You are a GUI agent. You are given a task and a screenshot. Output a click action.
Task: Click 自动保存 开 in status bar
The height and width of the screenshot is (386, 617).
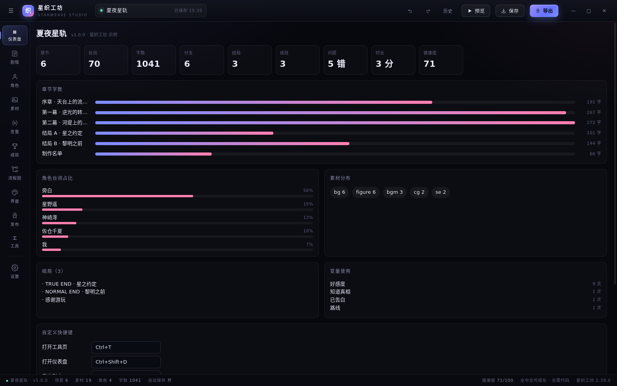tap(160, 380)
